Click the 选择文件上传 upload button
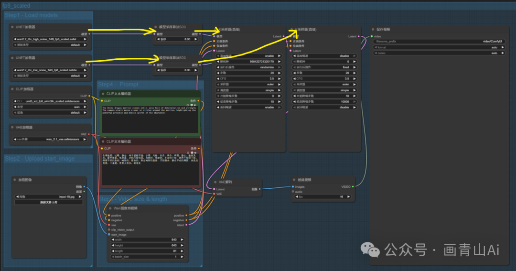This screenshot has height=271, width=516. (x=48, y=202)
